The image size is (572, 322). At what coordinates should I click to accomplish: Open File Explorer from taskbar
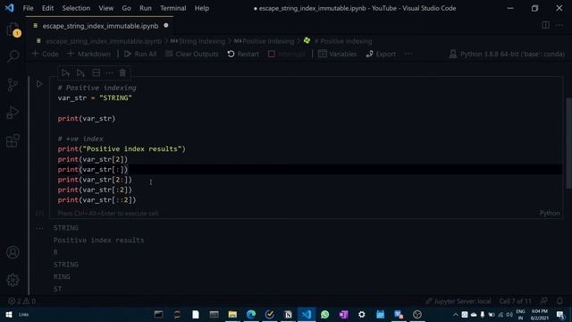pos(232,314)
